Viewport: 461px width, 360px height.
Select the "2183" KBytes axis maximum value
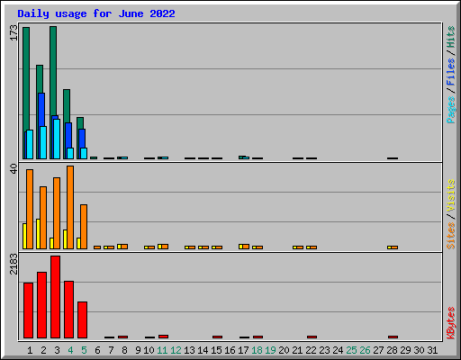14,264
